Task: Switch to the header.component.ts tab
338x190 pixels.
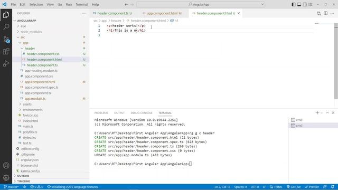Action: point(112,13)
